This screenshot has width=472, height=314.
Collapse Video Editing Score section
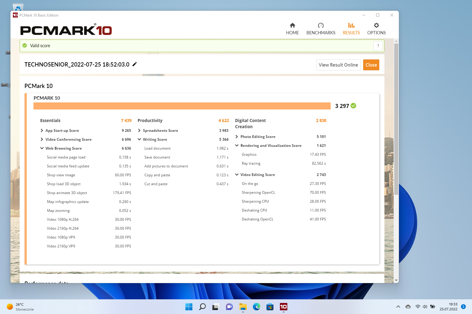click(237, 175)
